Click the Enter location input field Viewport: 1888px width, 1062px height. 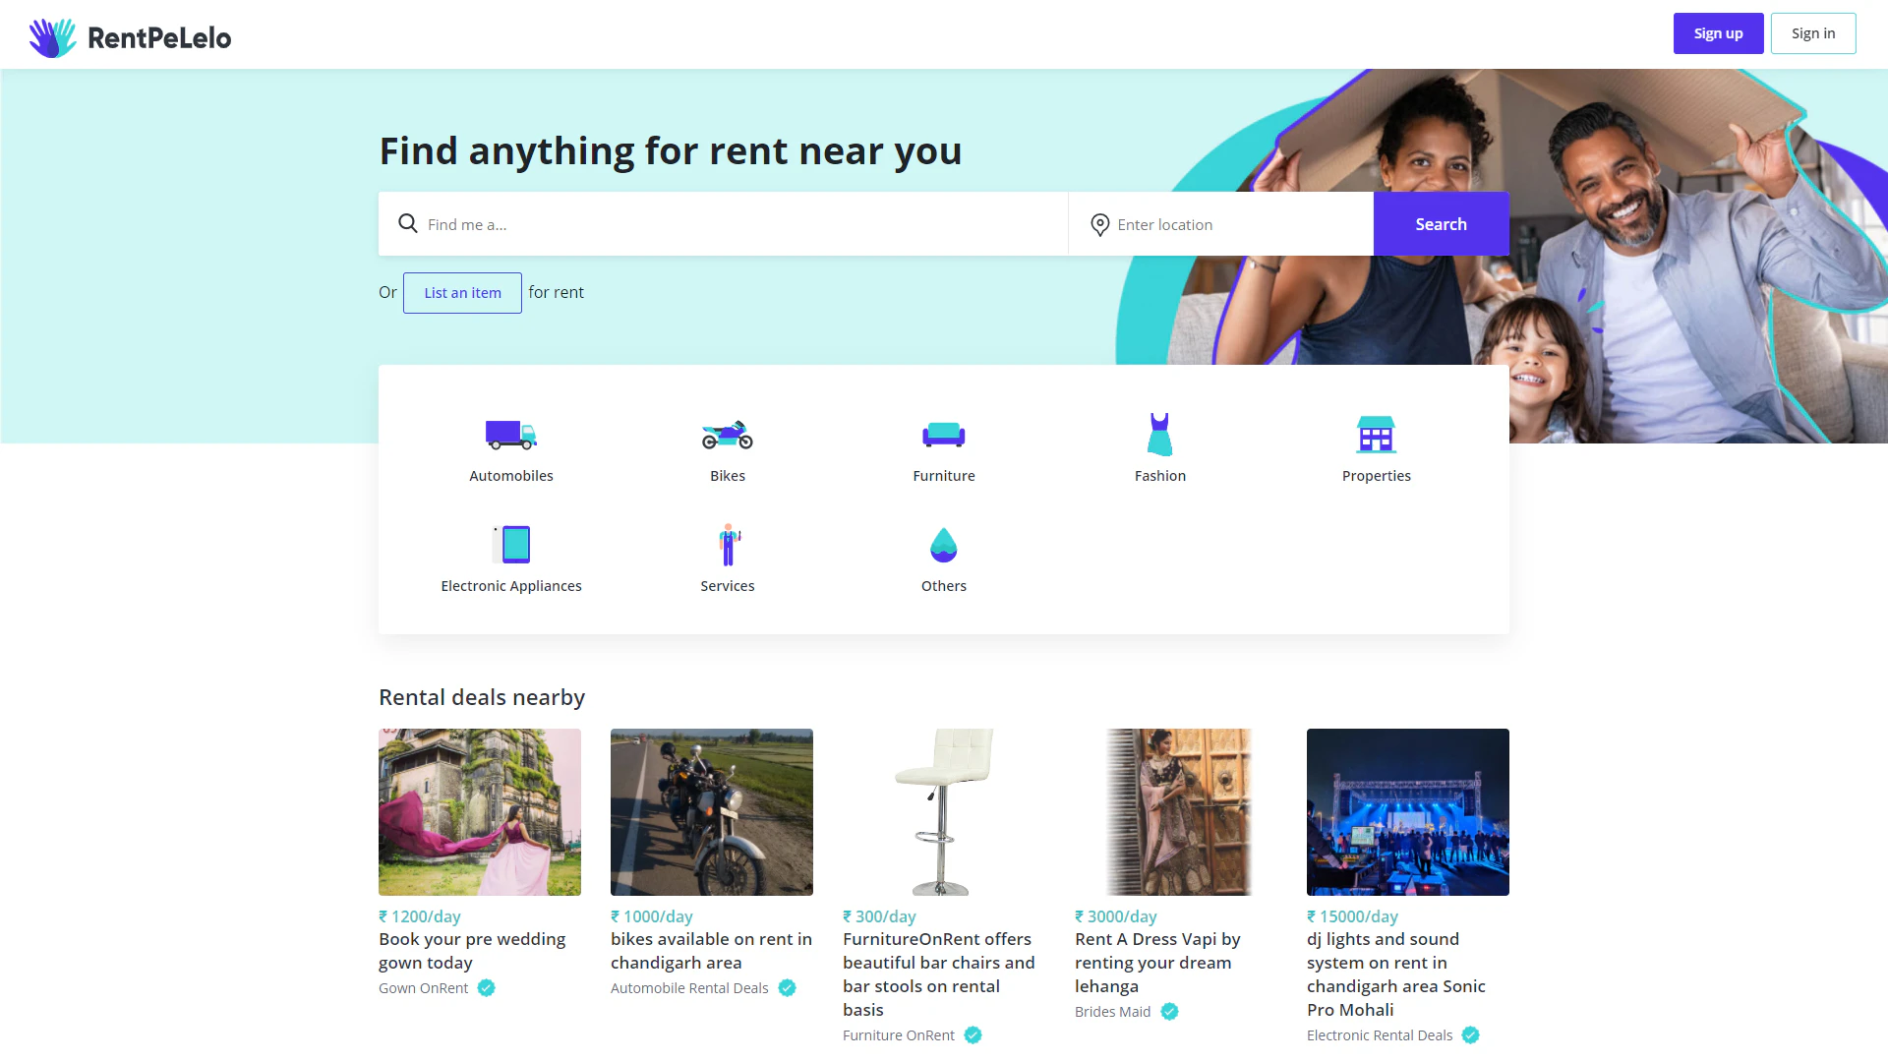(1234, 224)
